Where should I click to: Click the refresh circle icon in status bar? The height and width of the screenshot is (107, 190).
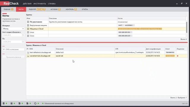pyautogui.click(x=35, y=103)
